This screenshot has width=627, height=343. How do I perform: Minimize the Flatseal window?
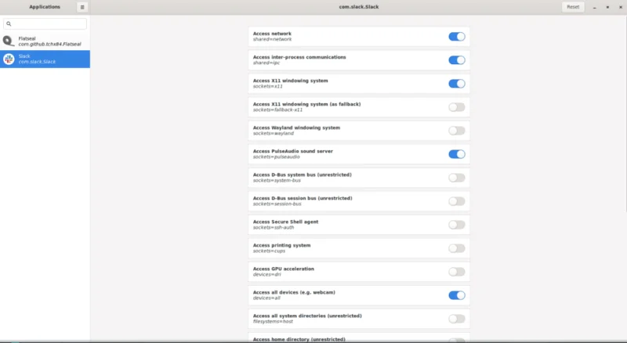[x=595, y=7]
